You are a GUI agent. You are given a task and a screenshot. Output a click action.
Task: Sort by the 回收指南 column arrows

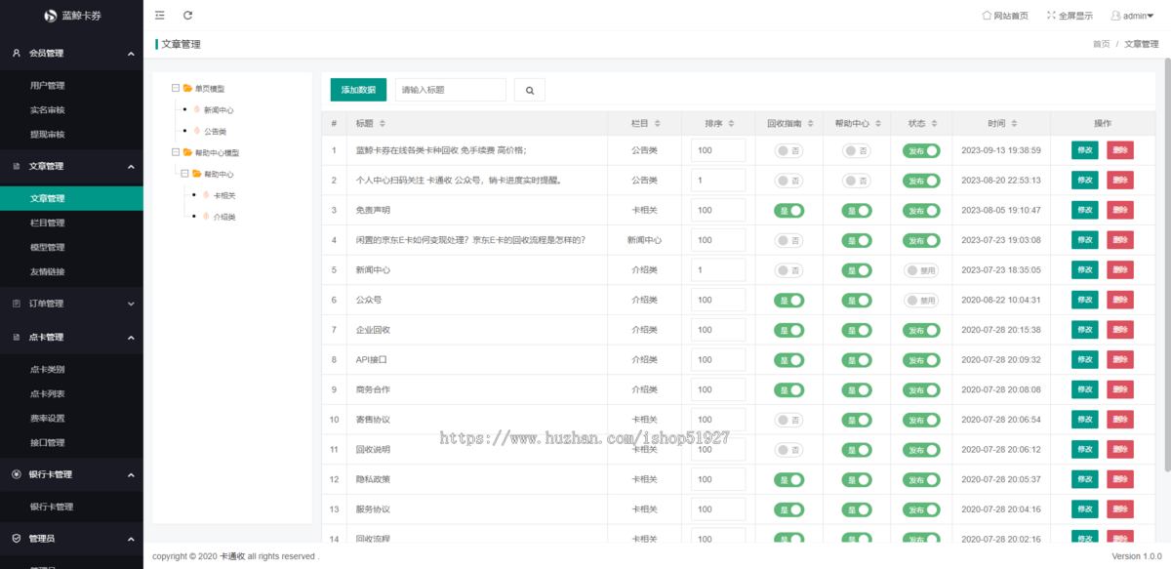pos(811,124)
